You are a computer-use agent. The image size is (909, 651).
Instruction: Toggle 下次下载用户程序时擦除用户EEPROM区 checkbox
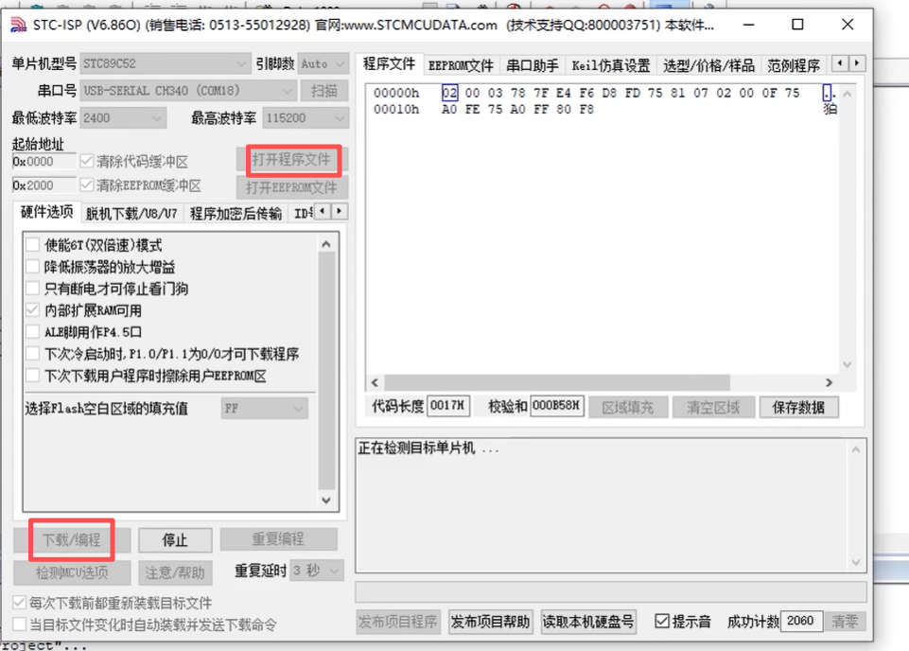pyautogui.click(x=32, y=376)
